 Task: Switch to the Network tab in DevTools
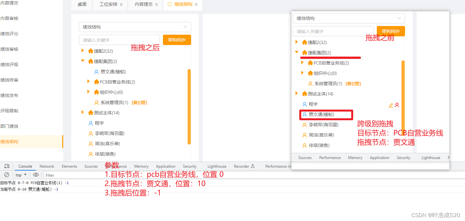47,166
